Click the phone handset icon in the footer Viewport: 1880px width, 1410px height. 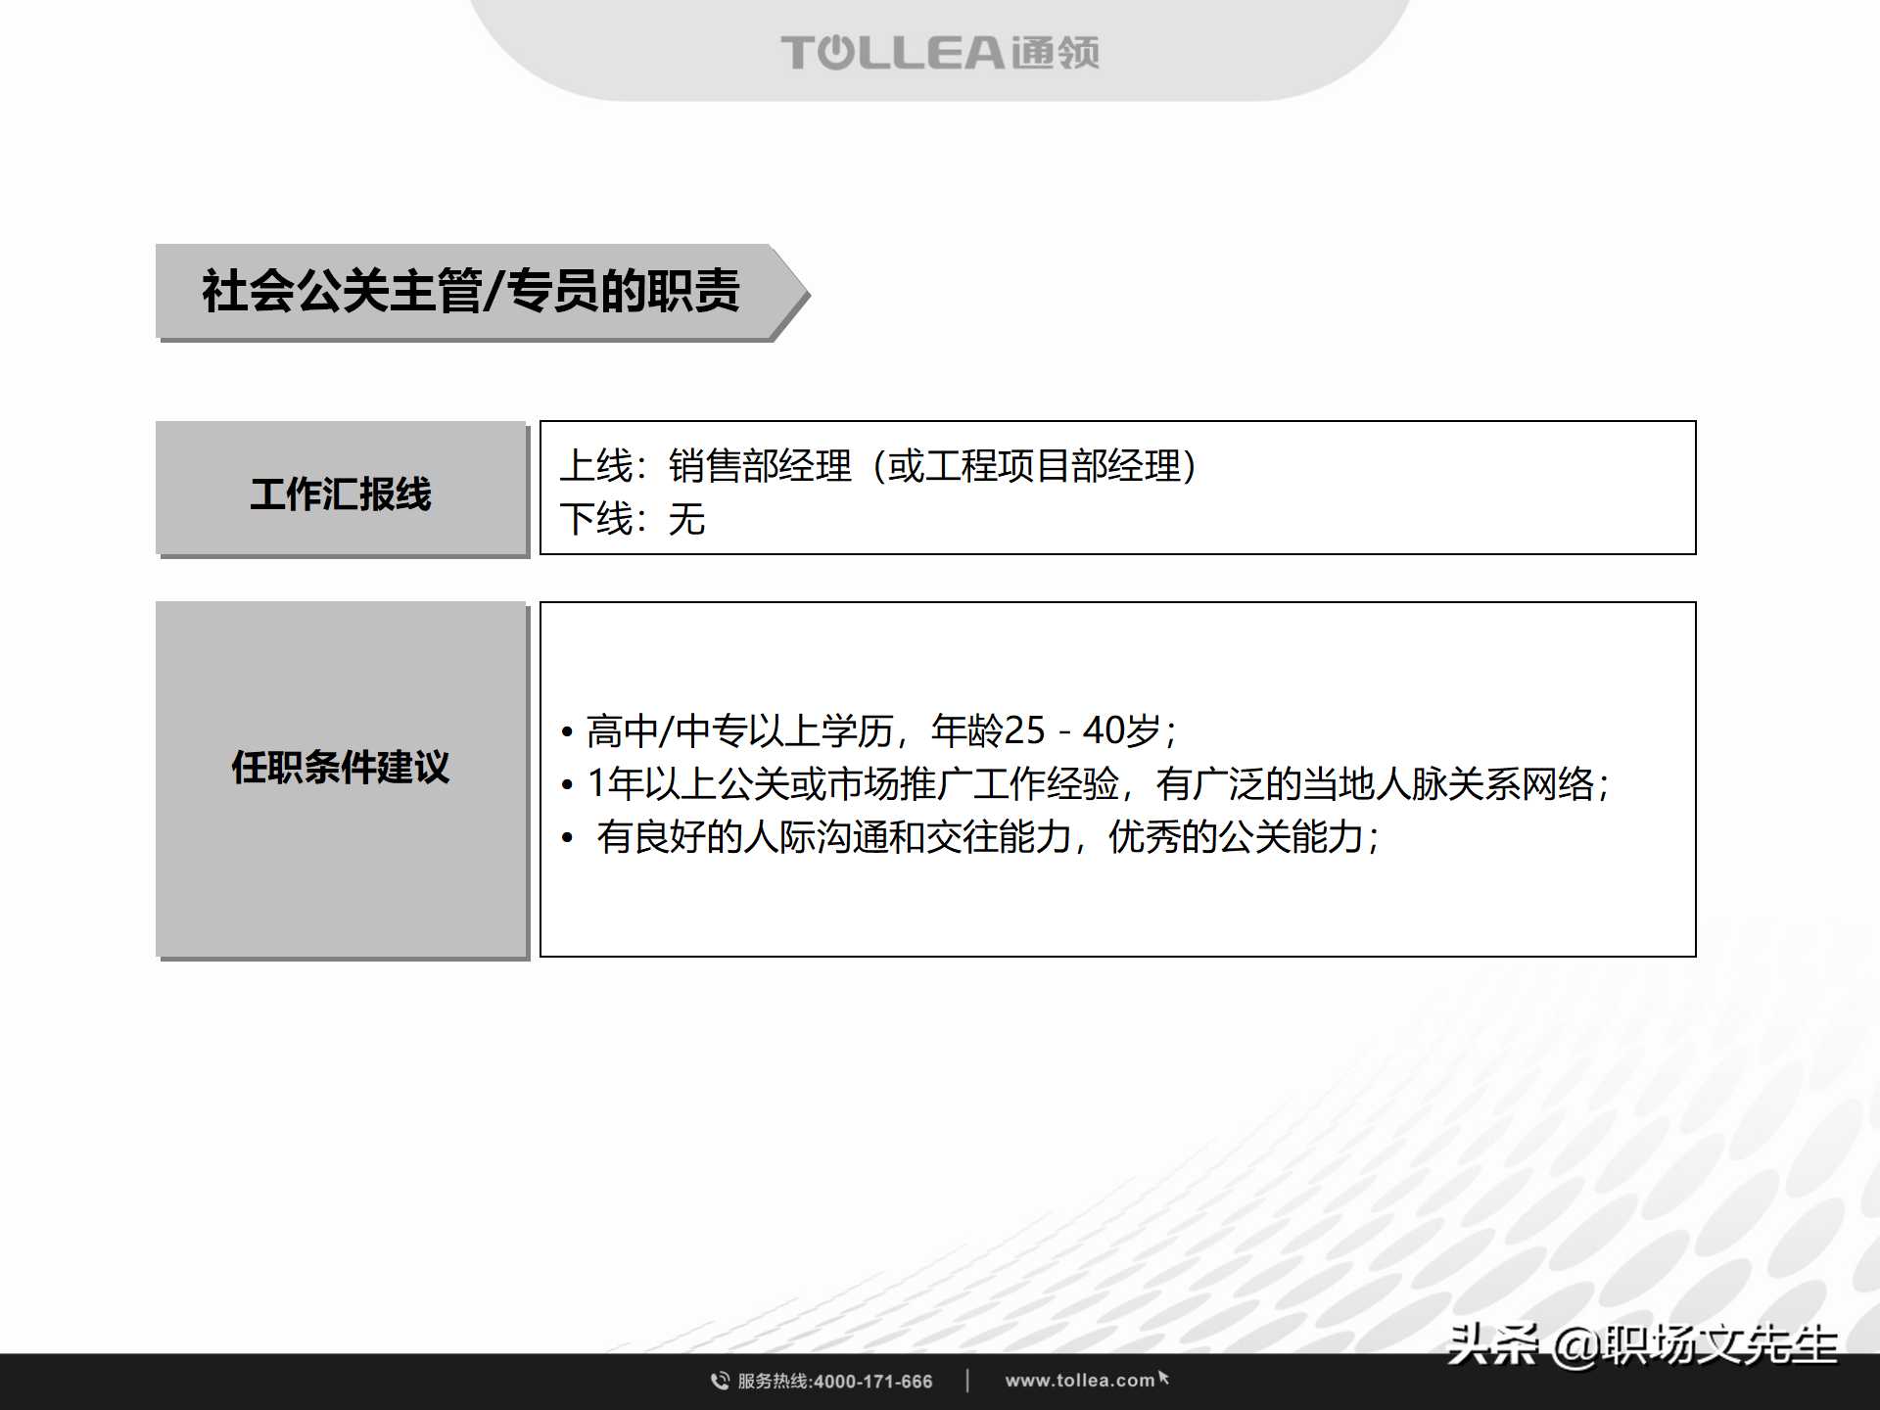click(x=720, y=1381)
